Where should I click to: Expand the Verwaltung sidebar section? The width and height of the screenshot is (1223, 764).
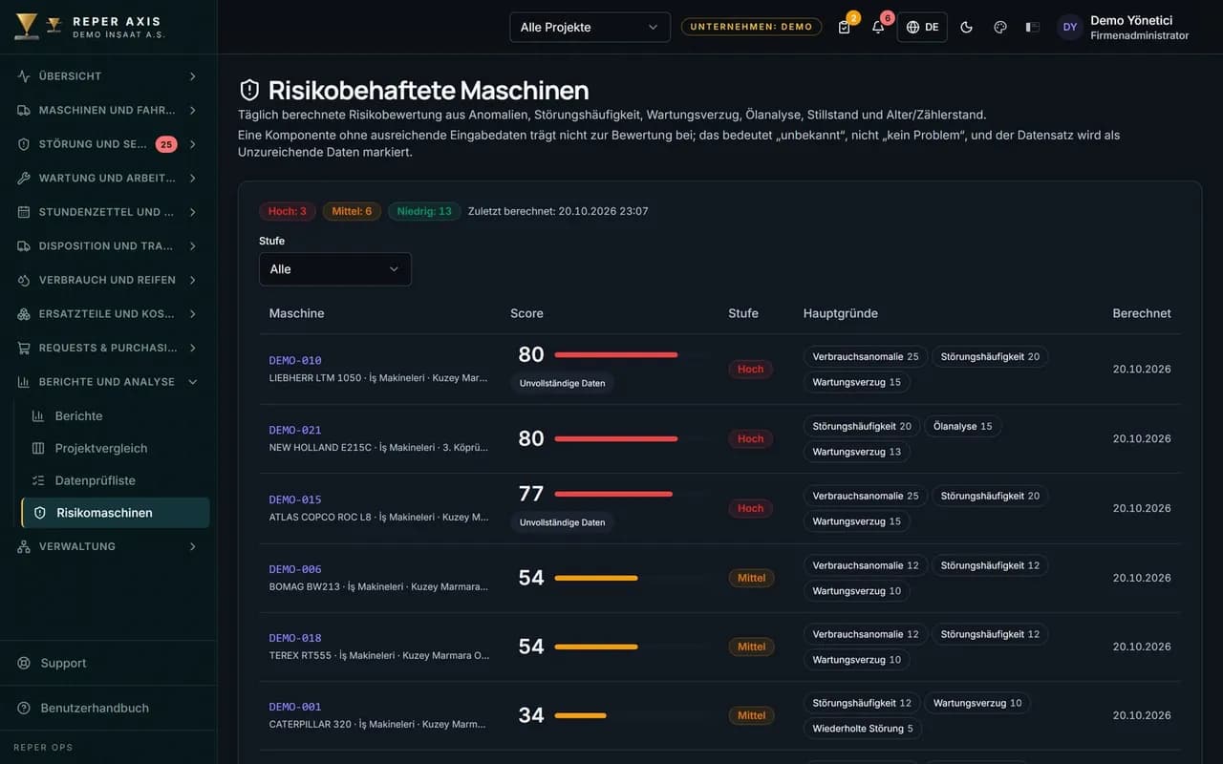click(x=108, y=546)
